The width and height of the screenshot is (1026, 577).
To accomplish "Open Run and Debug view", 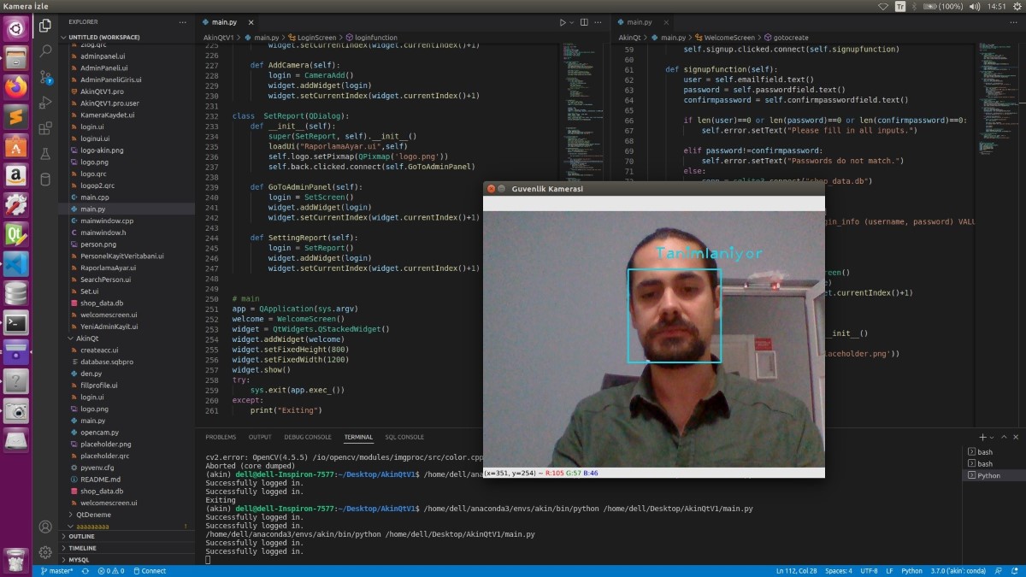I will click(x=45, y=103).
